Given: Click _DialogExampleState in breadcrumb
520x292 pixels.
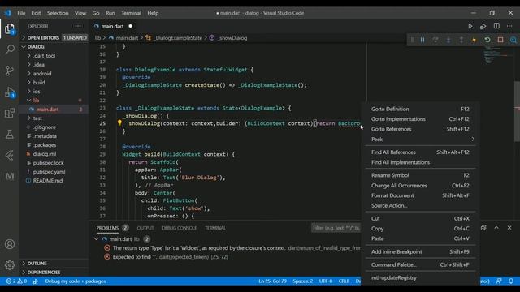Looking at the screenshot, I should point(179,38).
